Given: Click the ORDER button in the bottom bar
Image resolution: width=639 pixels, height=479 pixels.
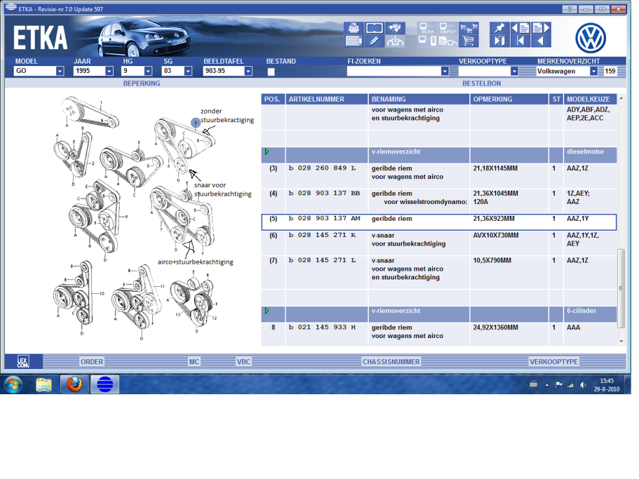Looking at the screenshot, I should pyautogui.click(x=92, y=362).
